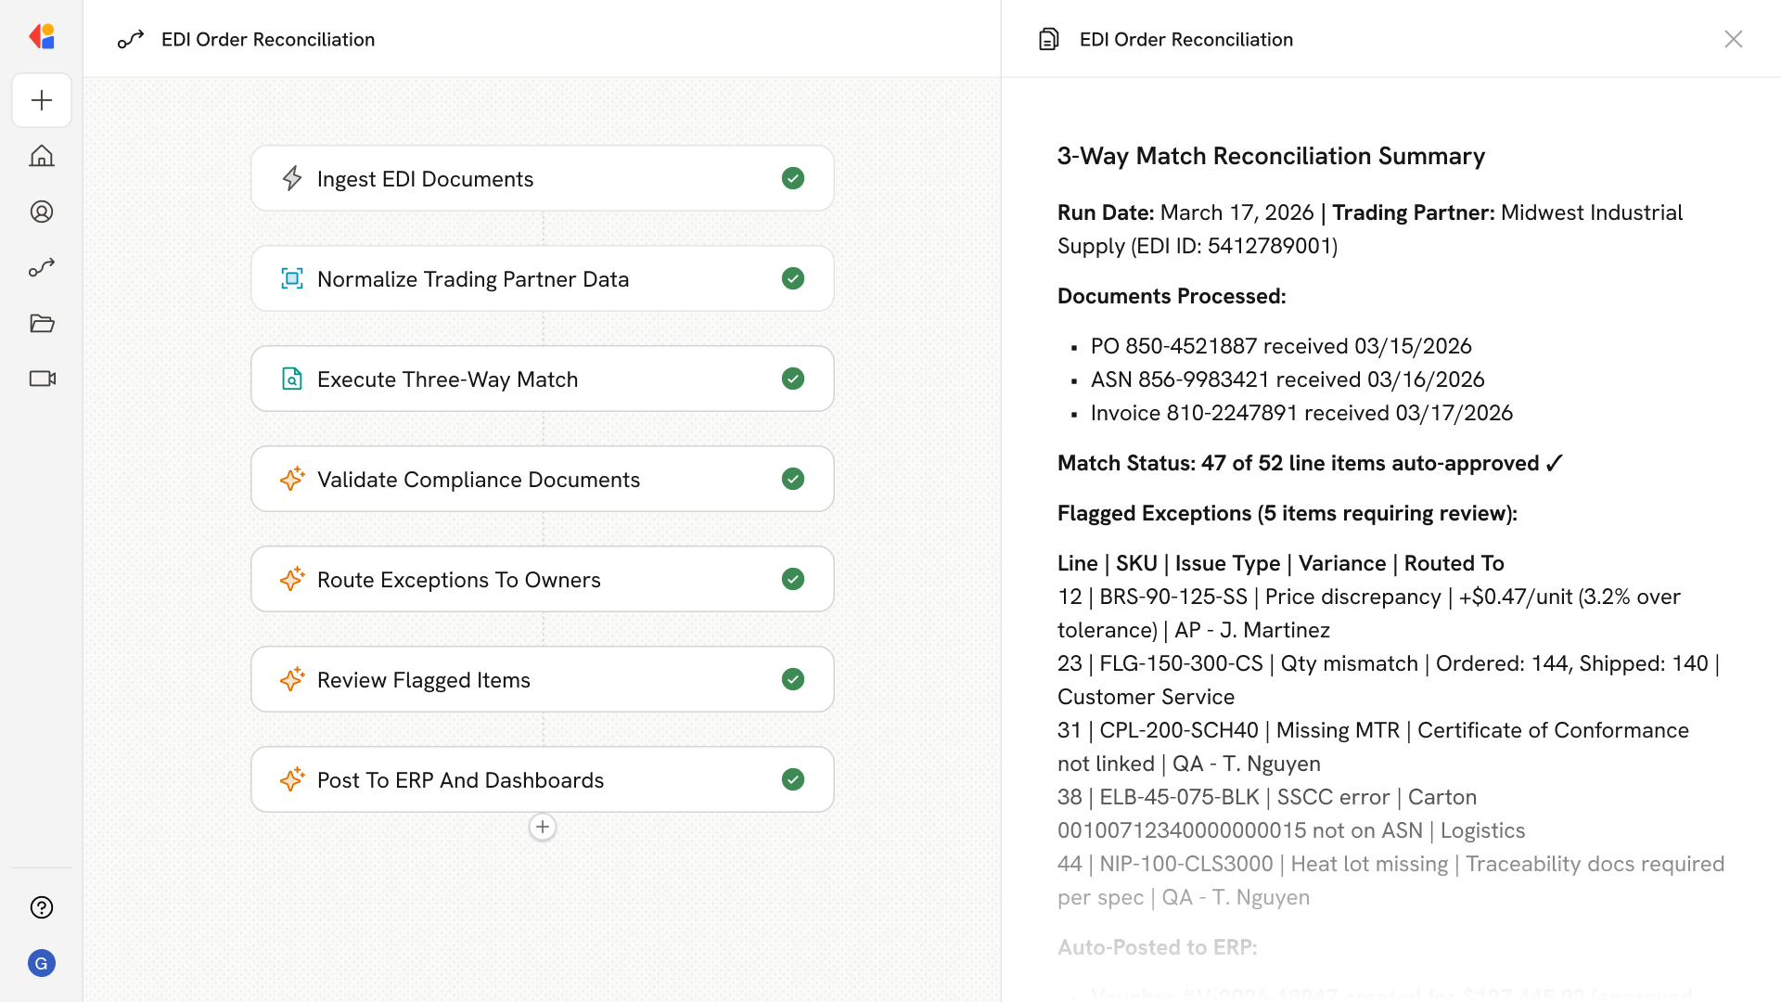Close the EDI Order Reconciliation panel
Image resolution: width=1781 pixels, height=1002 pixels.
[x=1733, y=39]
